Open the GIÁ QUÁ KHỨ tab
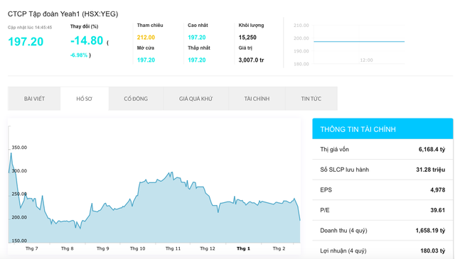Viewport: 455px width, 259px height. click(196, 99)
